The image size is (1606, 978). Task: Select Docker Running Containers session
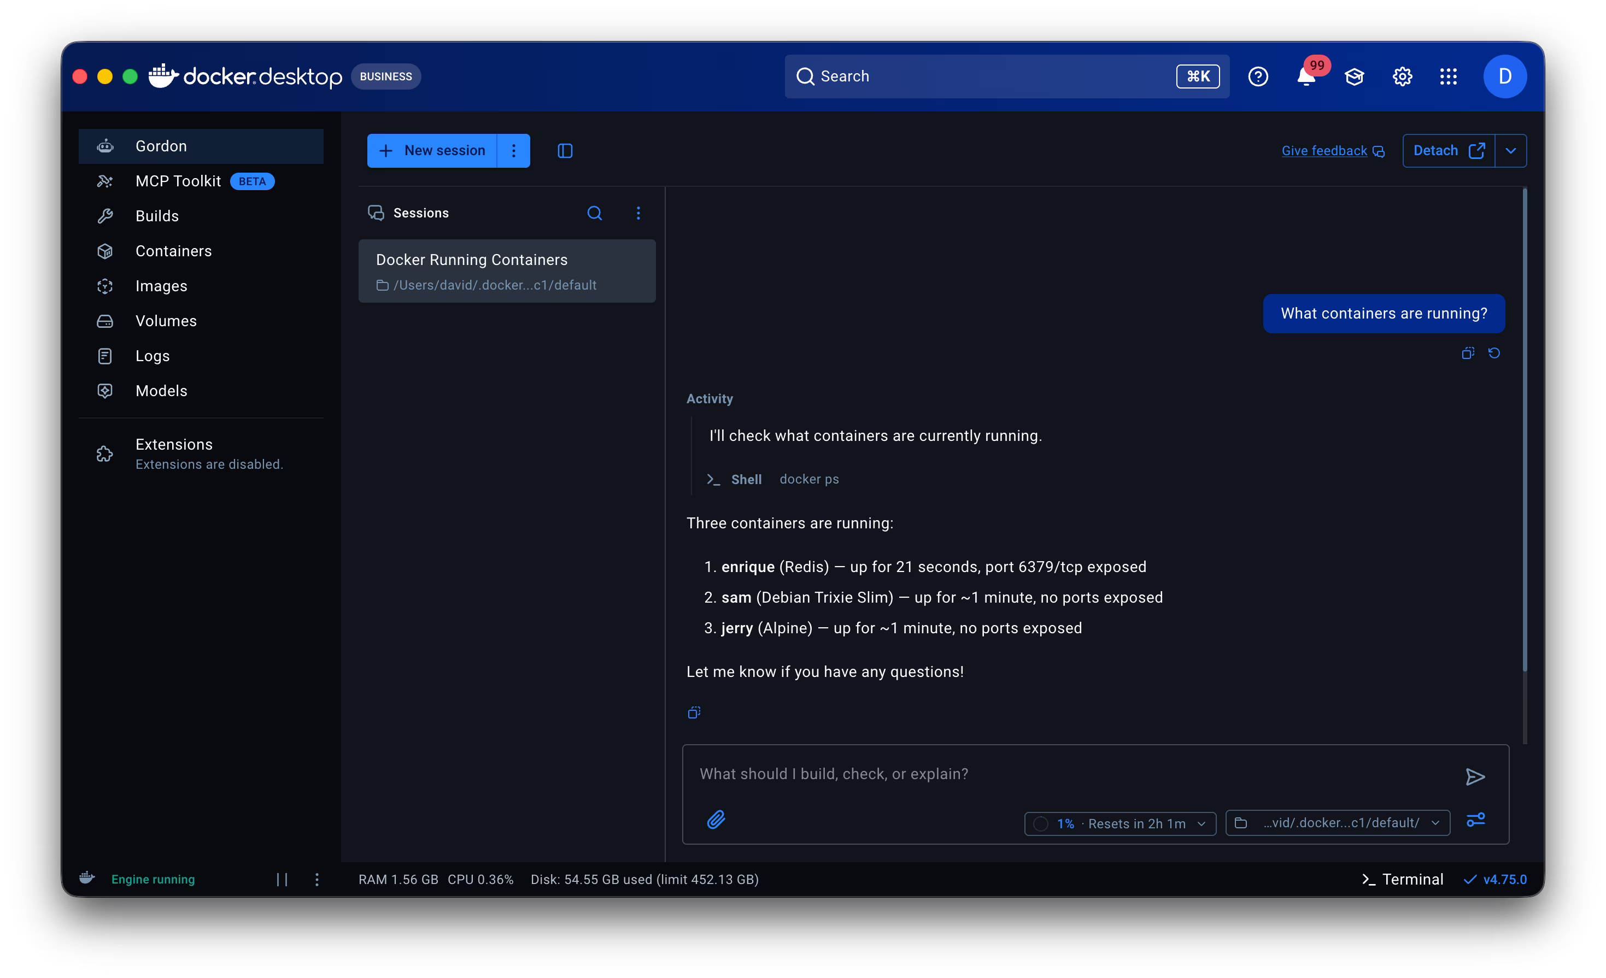[x=507, y=271]
